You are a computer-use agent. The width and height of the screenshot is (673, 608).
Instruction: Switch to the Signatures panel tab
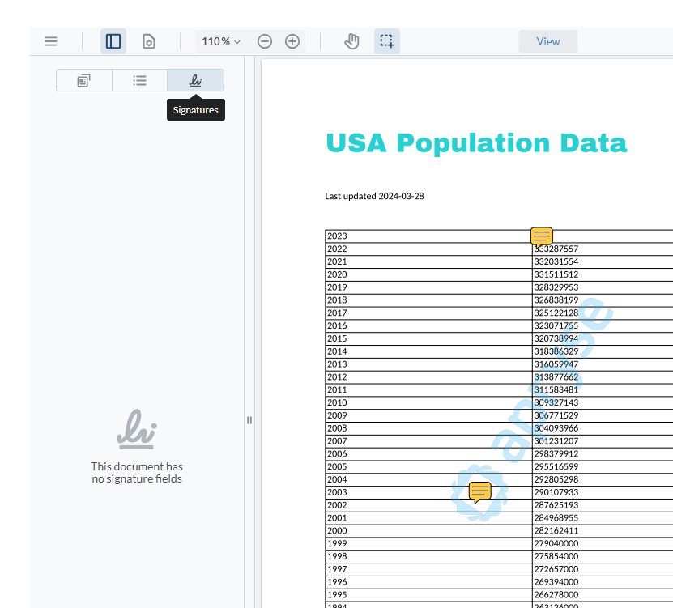tap(195, 80)
